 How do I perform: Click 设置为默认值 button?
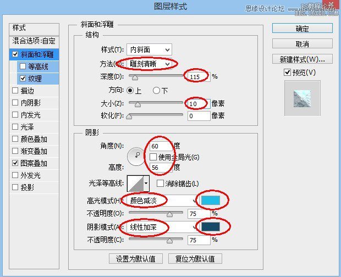tap(136, 259)
